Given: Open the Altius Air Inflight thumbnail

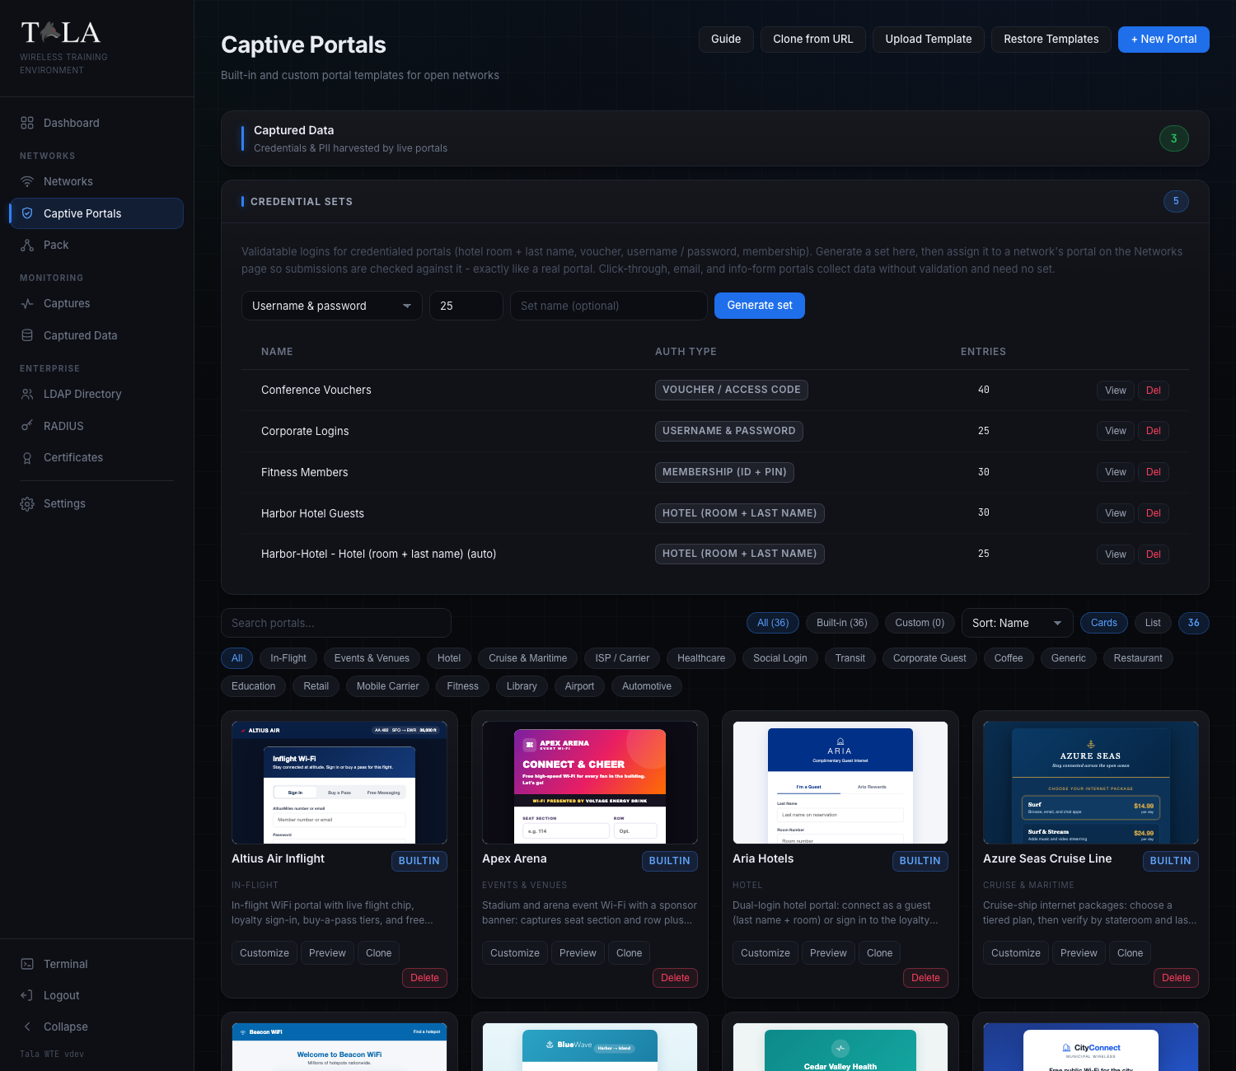Looking at the screenshot, I should click(x=339, y=783).
